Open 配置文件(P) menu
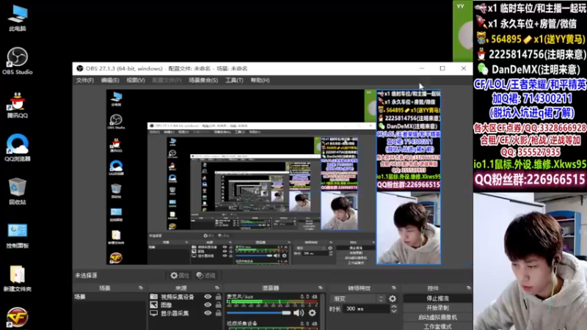The image size is (587, 330). (x=167, y=80)
